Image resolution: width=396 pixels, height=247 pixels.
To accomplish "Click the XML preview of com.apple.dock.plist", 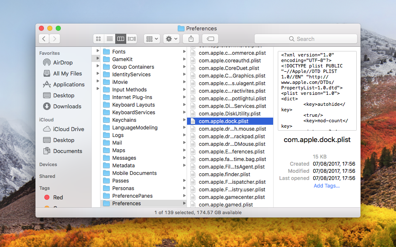I will [317, 91].
